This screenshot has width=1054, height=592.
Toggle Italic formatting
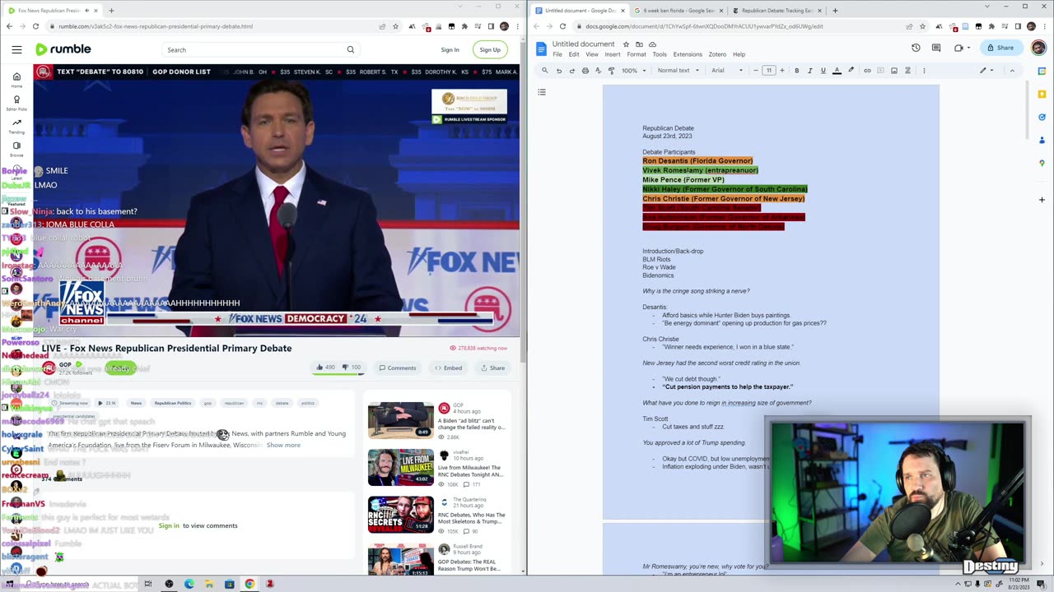coord(809,71)
